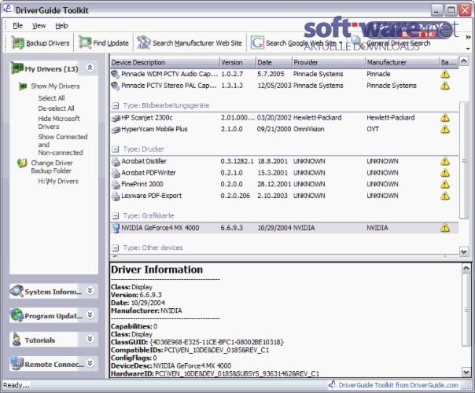Click the printer icon beside Acrobat Distiller
The image size is (475, 393).
coord(116,162)
